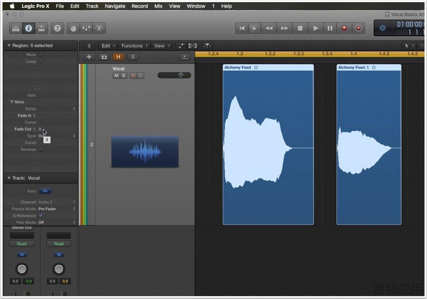Toggle input monitoring on Vocal track

click(x=140, y=76)
